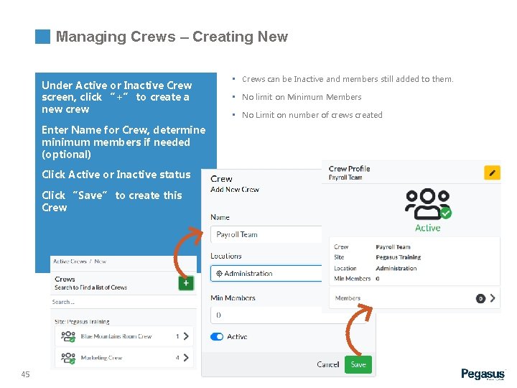Screen dimensions: 517x388
Task: Click Active Crews breadcrumb
Action: point(71,262)
